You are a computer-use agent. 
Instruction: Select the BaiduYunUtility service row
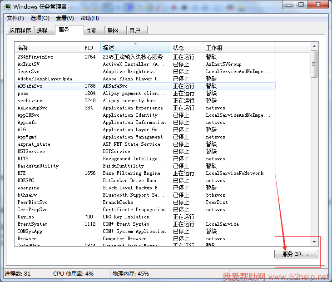[38, 166]
